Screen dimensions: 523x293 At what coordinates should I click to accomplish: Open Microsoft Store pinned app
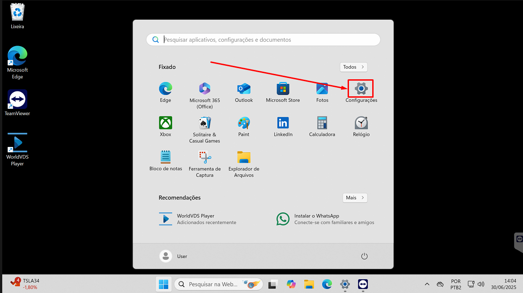(x=283, y=92)
